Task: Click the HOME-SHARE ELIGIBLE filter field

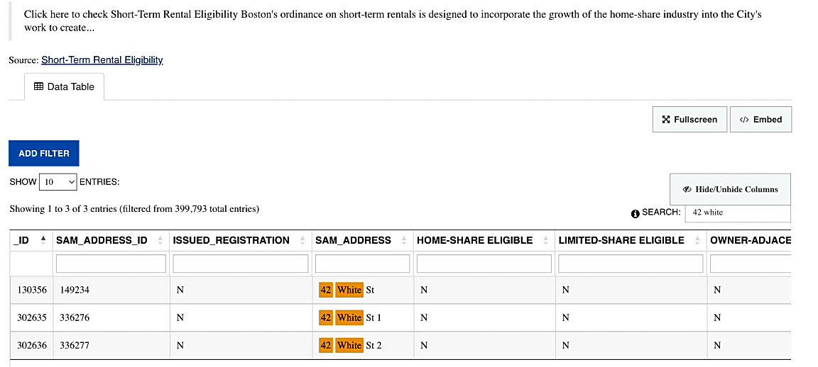Action: tap(484, 264)
